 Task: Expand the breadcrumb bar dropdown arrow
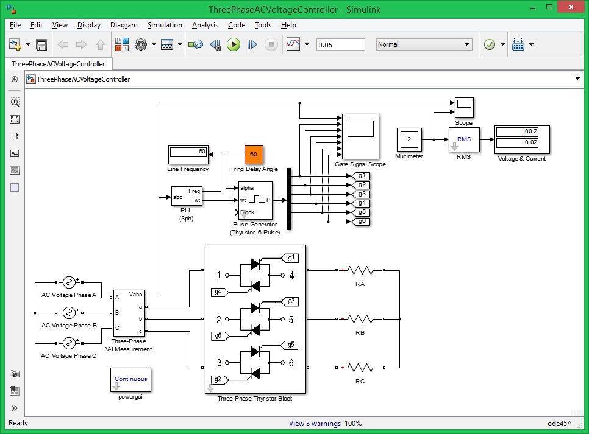577,79
